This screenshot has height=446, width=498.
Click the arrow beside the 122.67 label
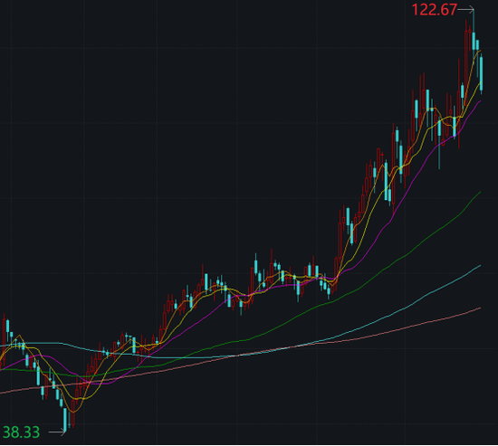click(x=465, y=10)
